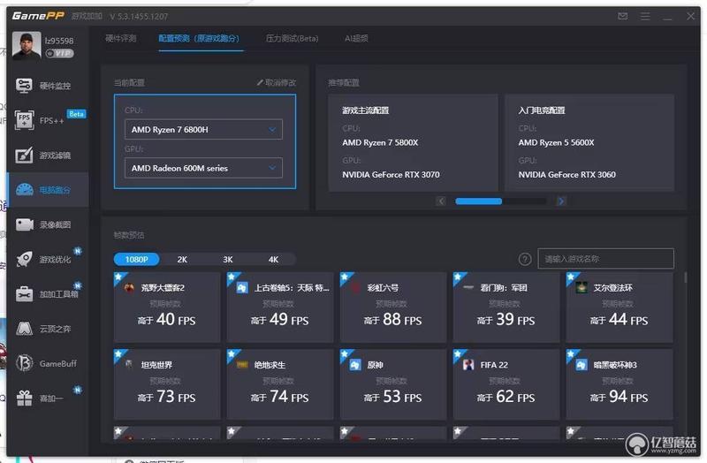Open the game filter sidebar icon
The image size is (707, 463).
(24, 156)
